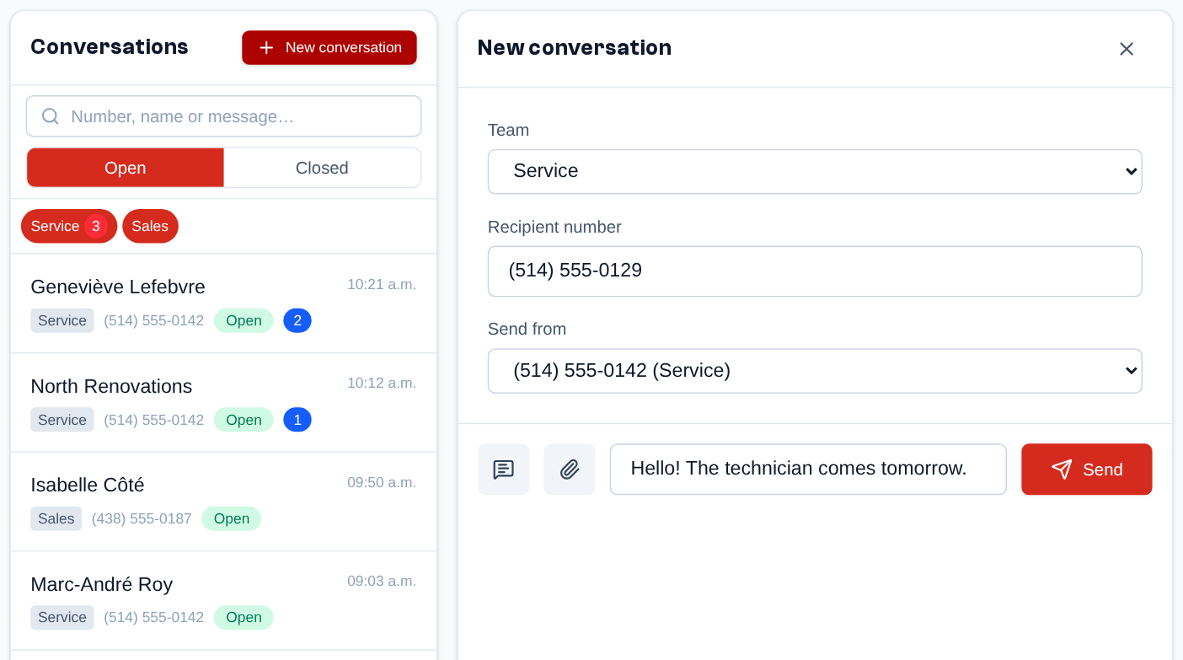Screen dimensions: 1183x660
Task: Click the 10:12 a.m. timestamp
Action: [x=382, y=384]
